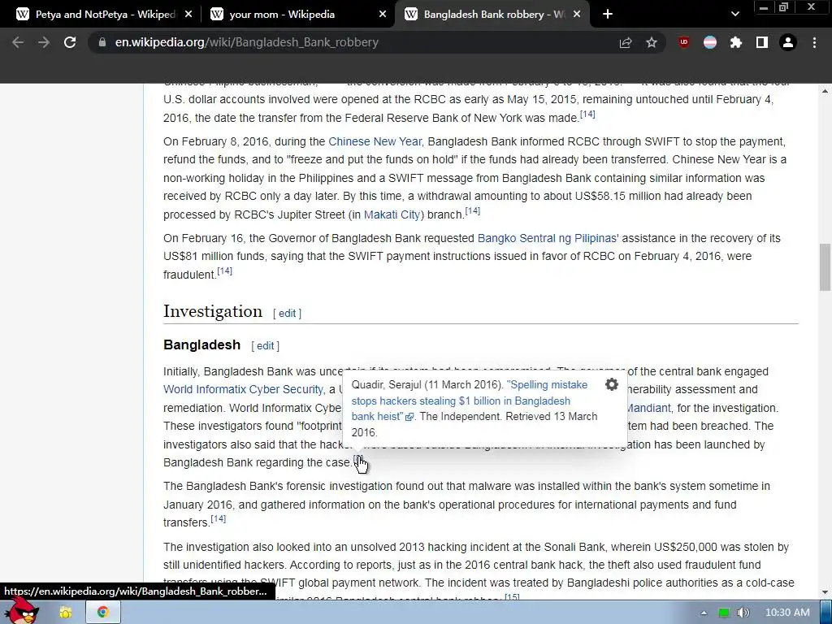
Task: Click Investigation section heading text
Action: pos(213,311)
